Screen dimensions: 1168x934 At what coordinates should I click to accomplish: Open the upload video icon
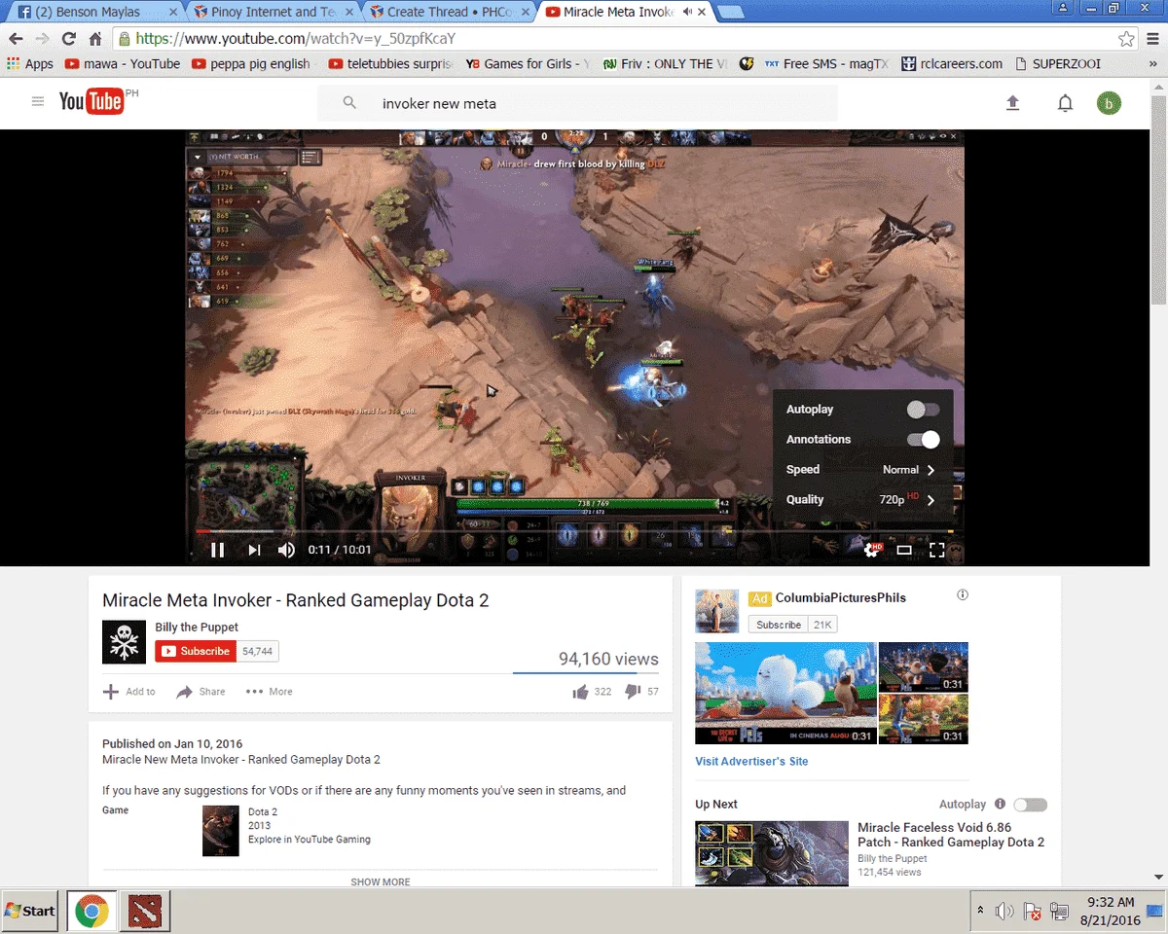point(1013,103)
